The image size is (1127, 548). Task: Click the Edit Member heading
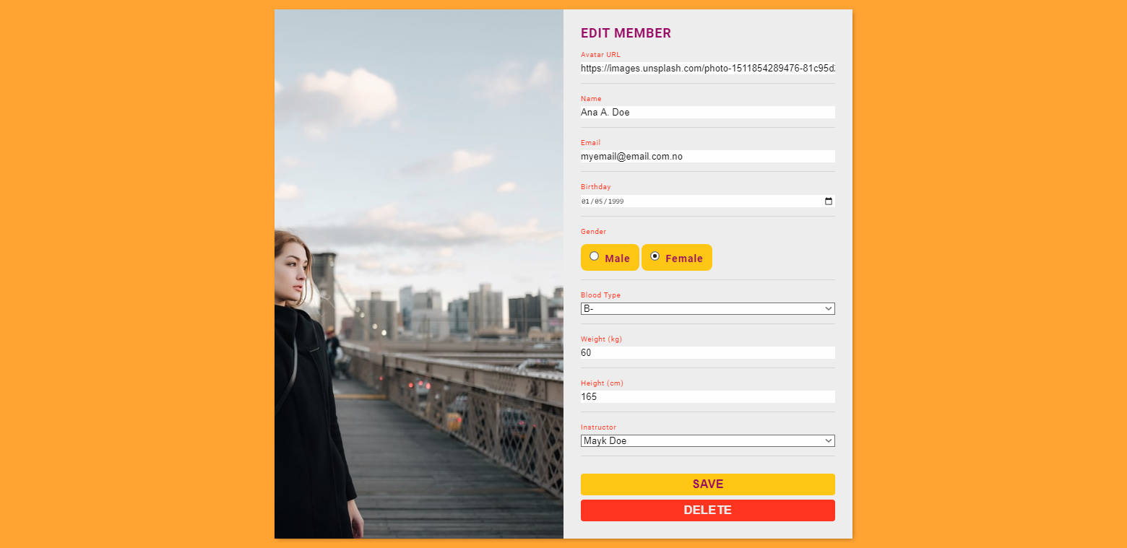[x=626, y=33]
